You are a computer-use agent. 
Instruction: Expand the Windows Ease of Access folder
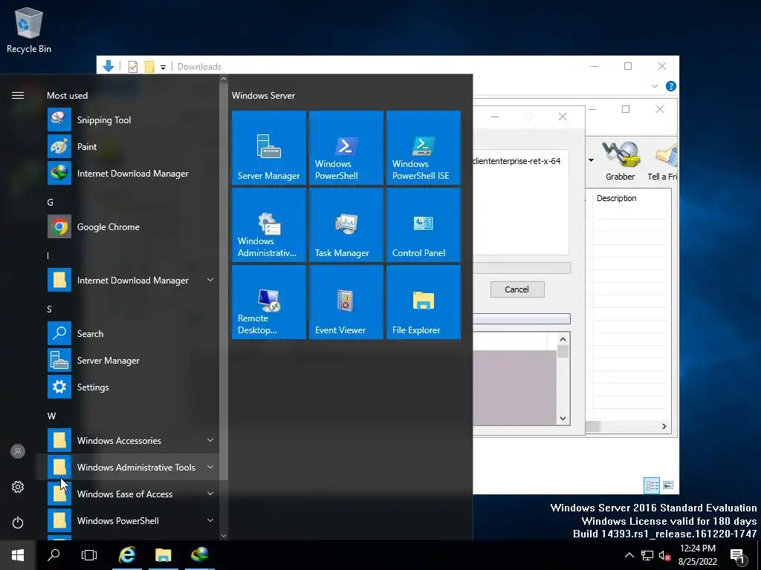tap(210, 494)
